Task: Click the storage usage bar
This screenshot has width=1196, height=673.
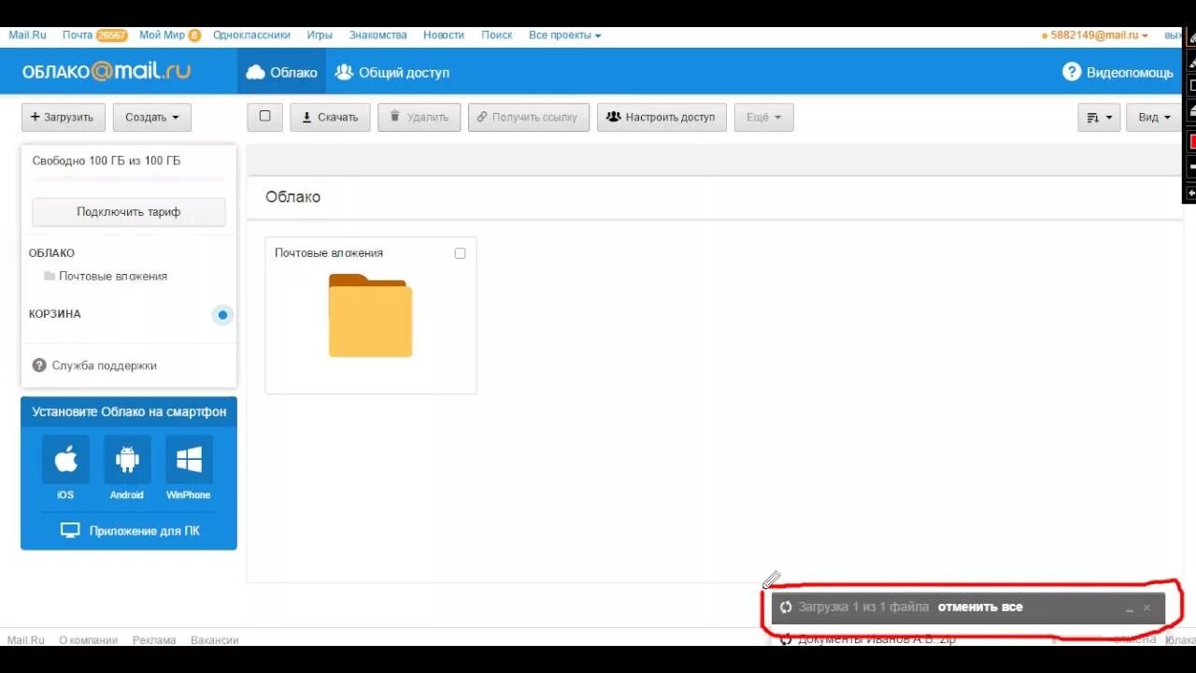Action: [x=129, y=179]
